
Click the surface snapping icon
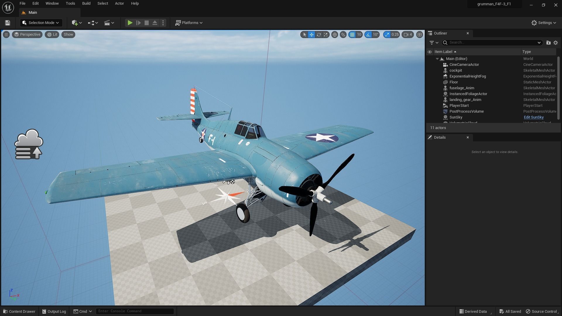[x=343, y=35]
